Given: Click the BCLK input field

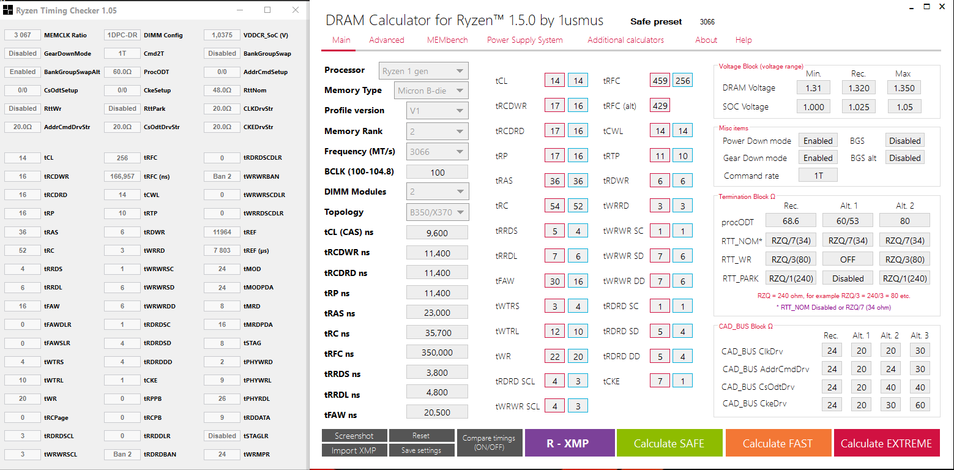Looking at the screenshot, I should click(x=437, y=172).
